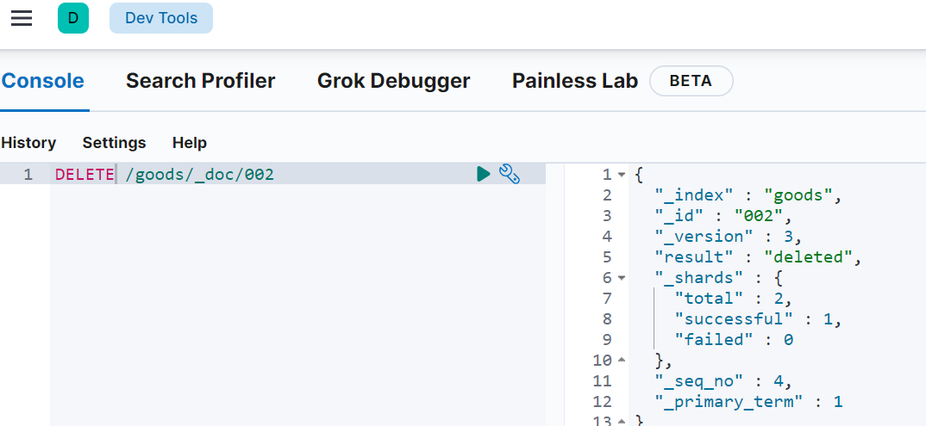Open the console History
Screen dimensions: 926x426
28,143
